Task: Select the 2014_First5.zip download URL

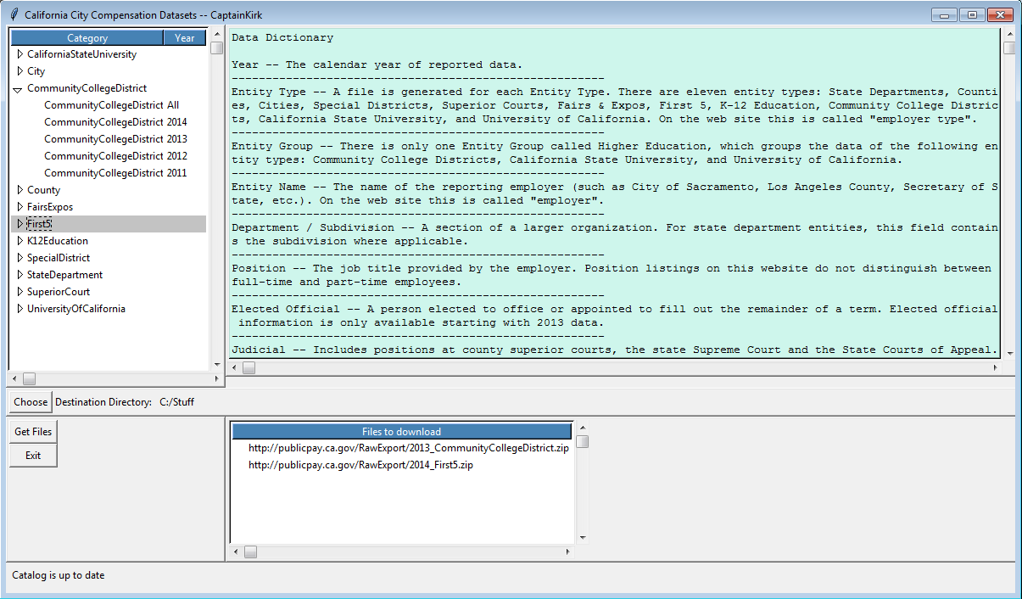Action: click(x=360, y=465)
